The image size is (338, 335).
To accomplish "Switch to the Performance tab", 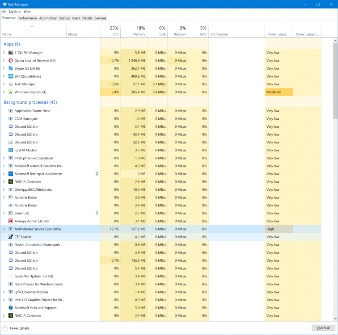I will tap(28, 18).
